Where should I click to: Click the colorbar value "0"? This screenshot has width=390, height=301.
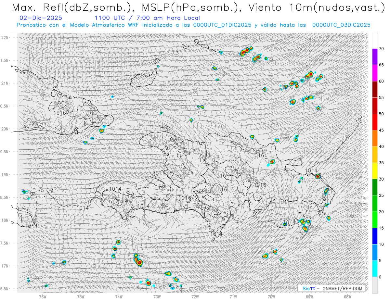[380, 277]
